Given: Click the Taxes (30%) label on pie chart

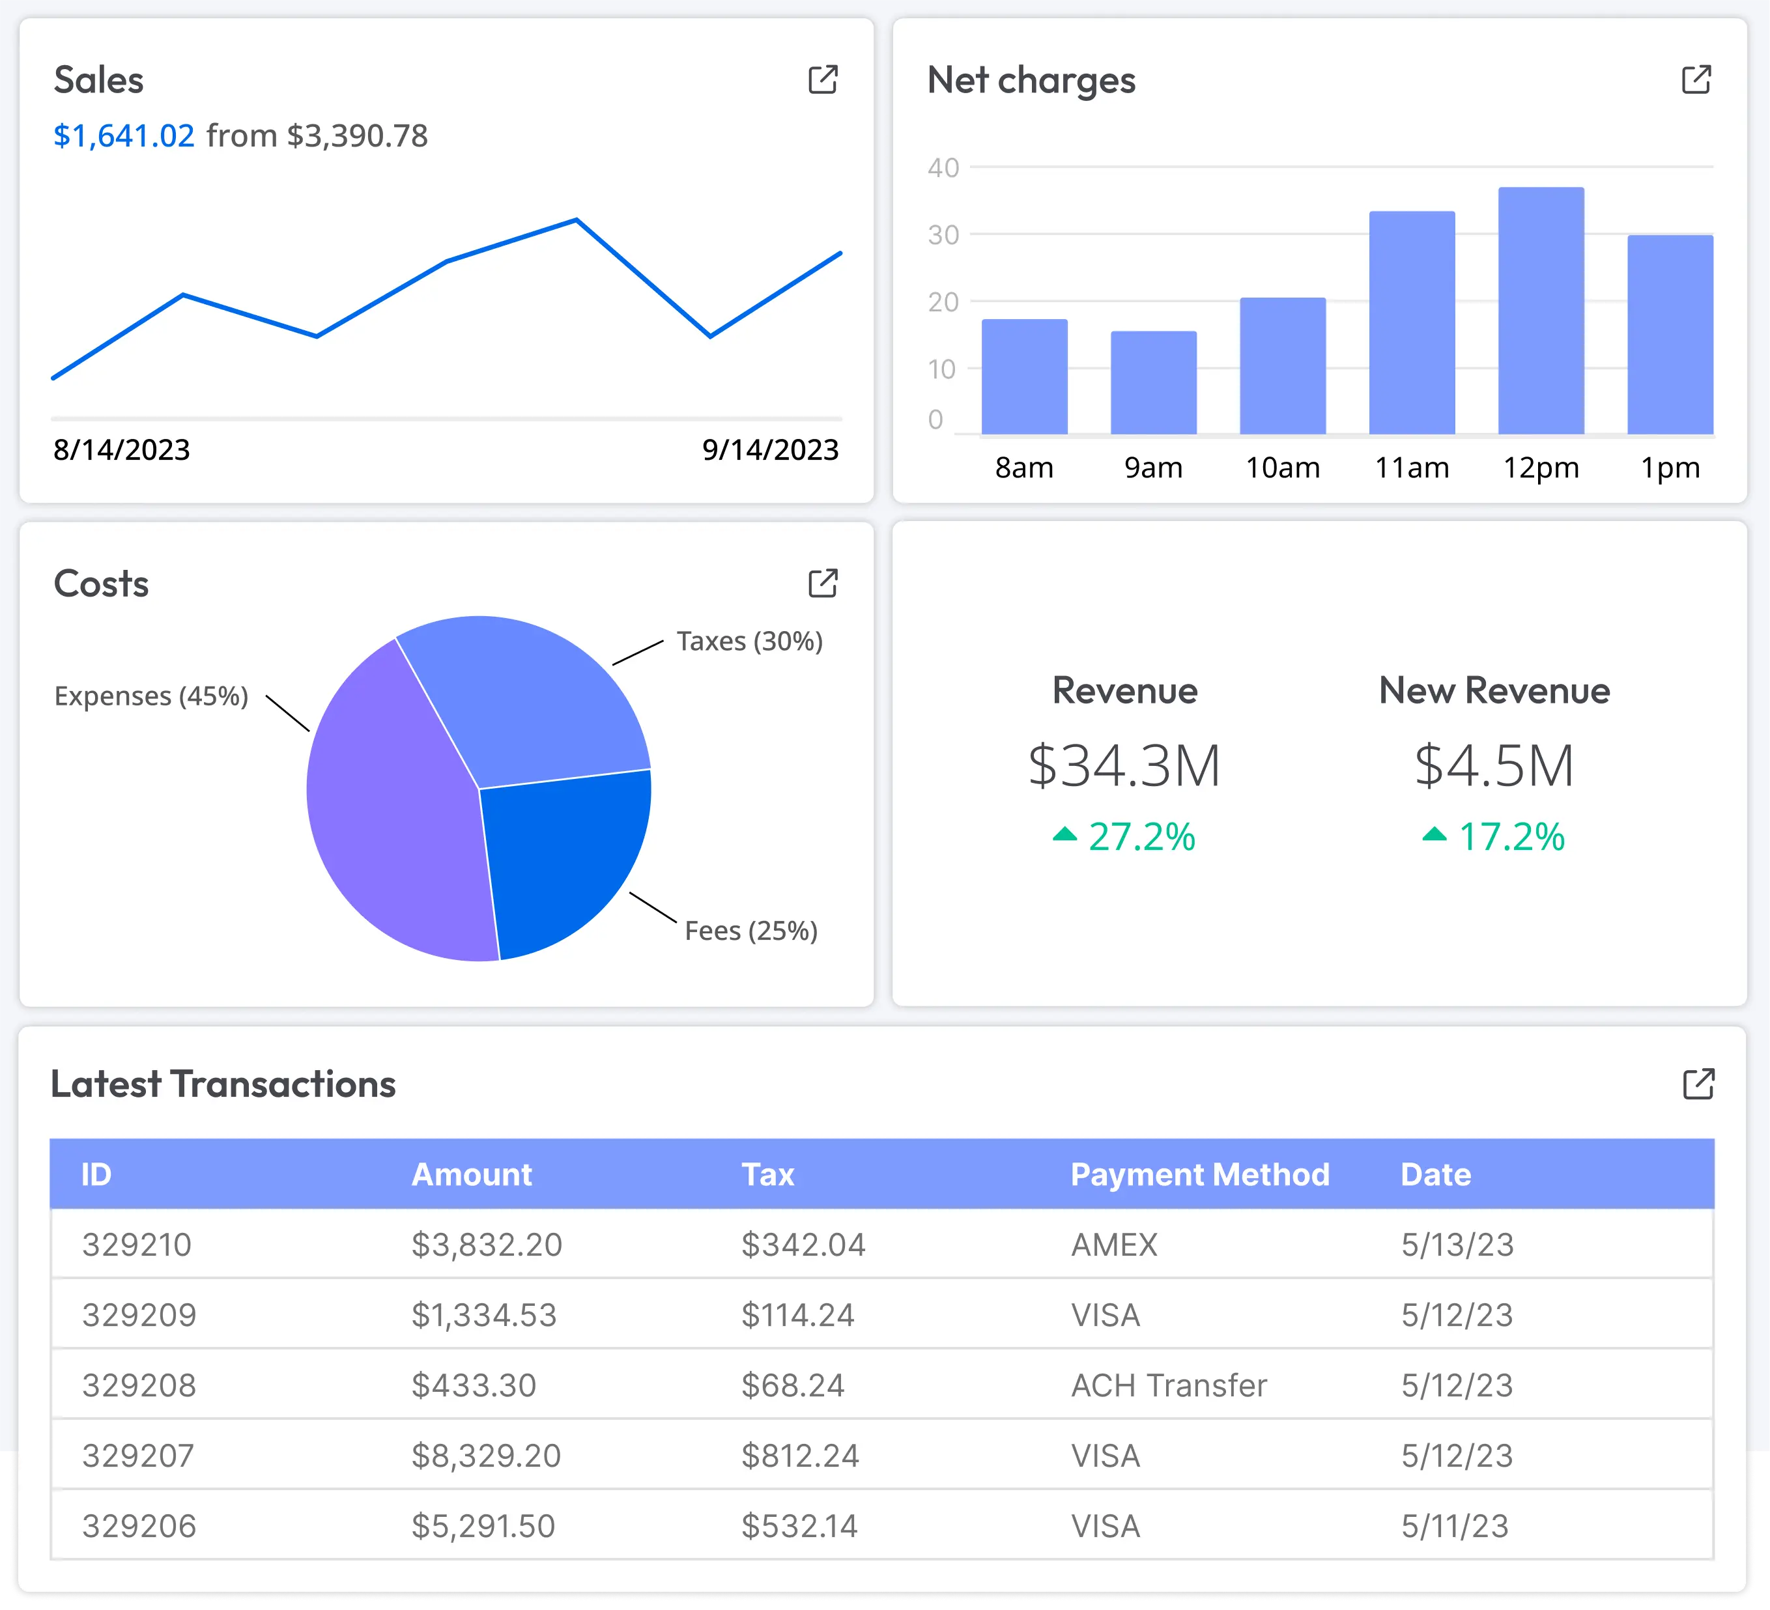Looking at the screenshot, I should pyautogui.click(x=750, y=641).
